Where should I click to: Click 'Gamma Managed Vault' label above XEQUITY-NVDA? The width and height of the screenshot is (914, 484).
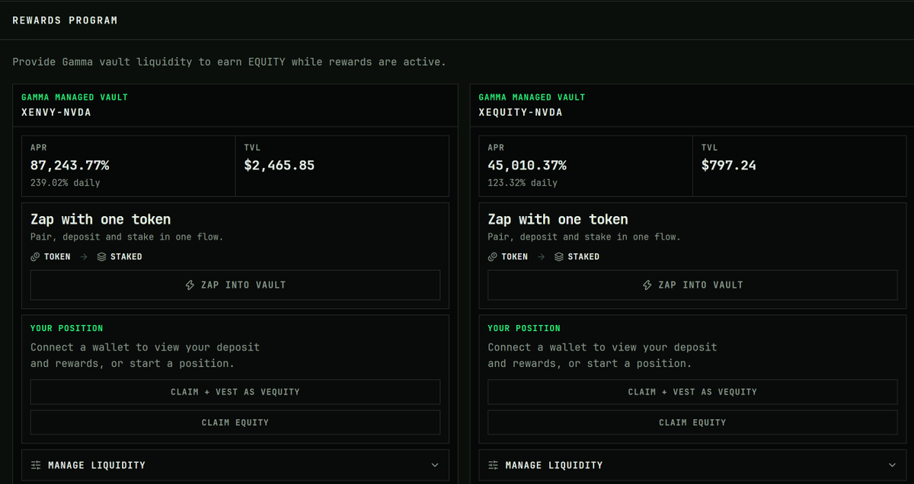[532, 97]
